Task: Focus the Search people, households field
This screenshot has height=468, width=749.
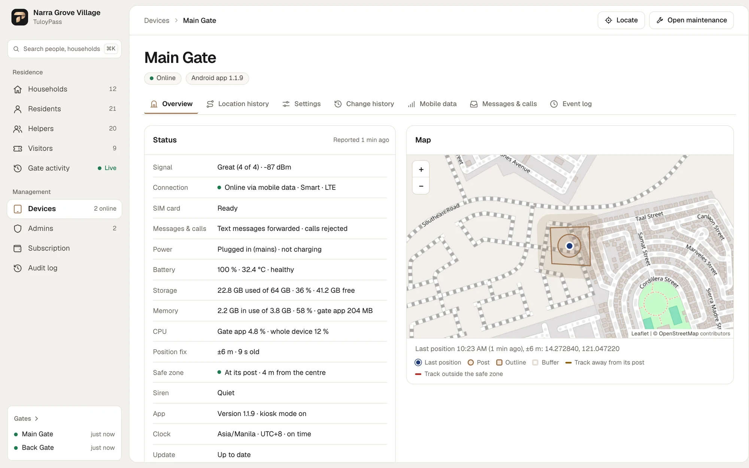Action: (64, 49)
